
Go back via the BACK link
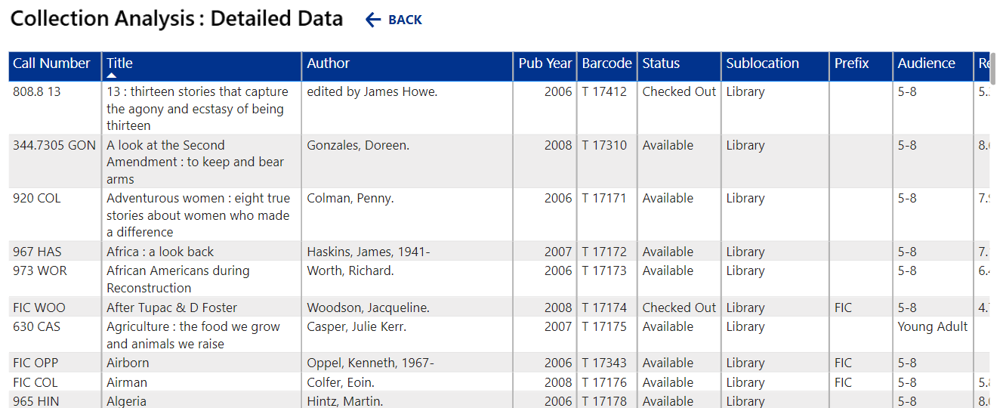coord(405,20)
